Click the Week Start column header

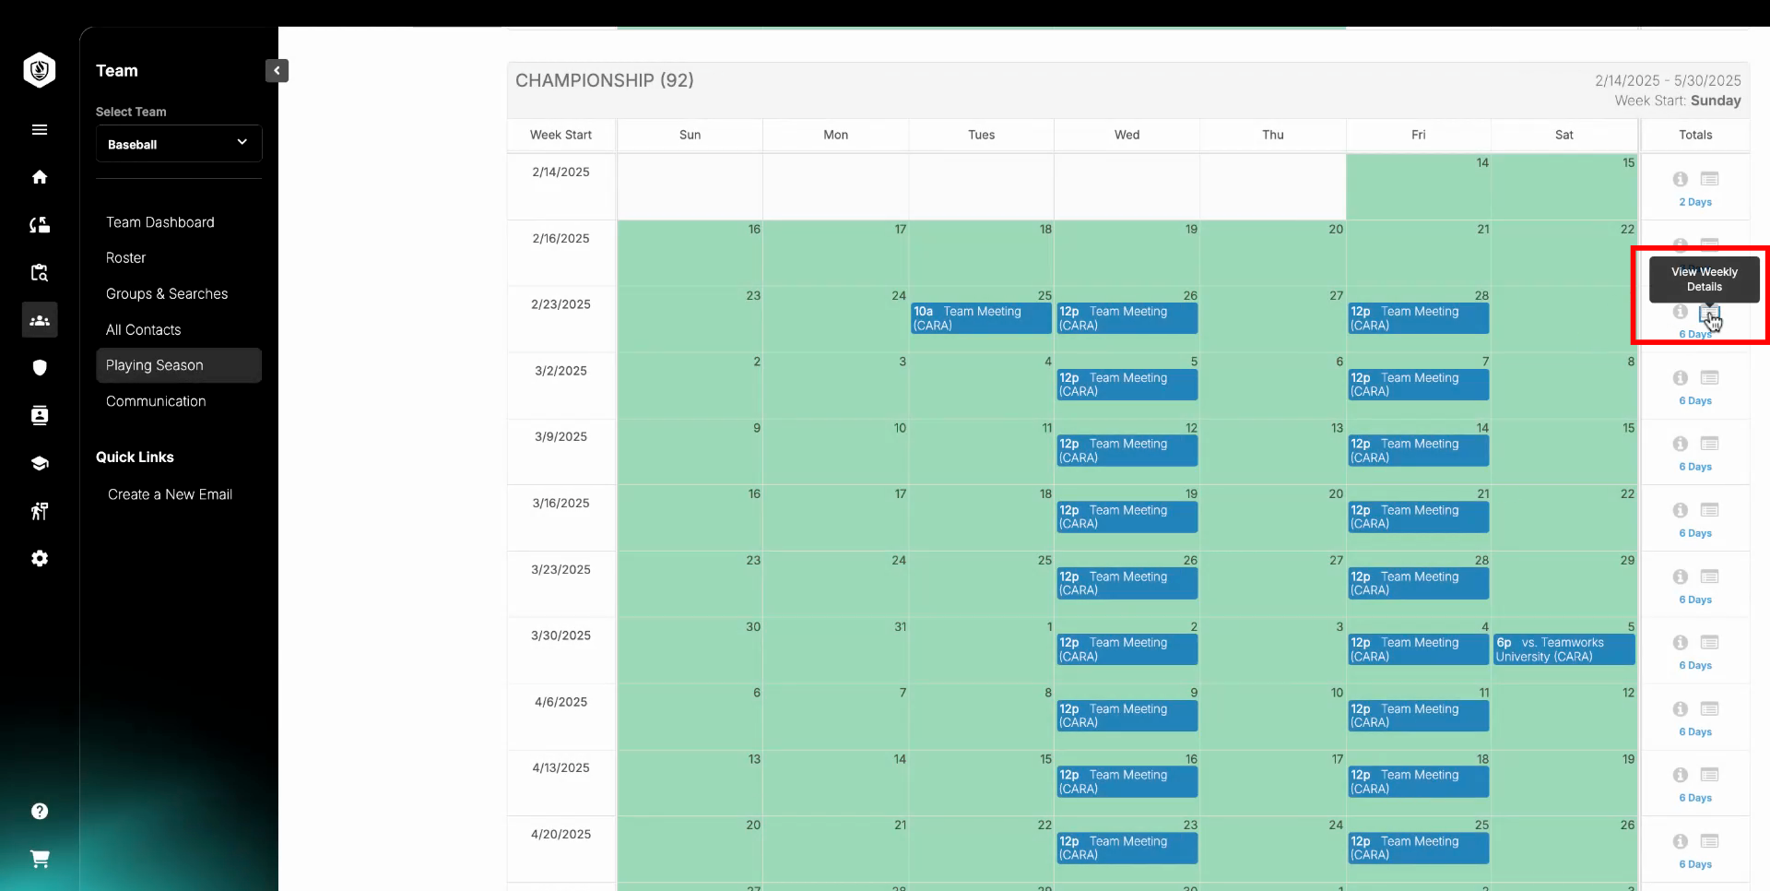pyautogui.click(x=560, y=135)
